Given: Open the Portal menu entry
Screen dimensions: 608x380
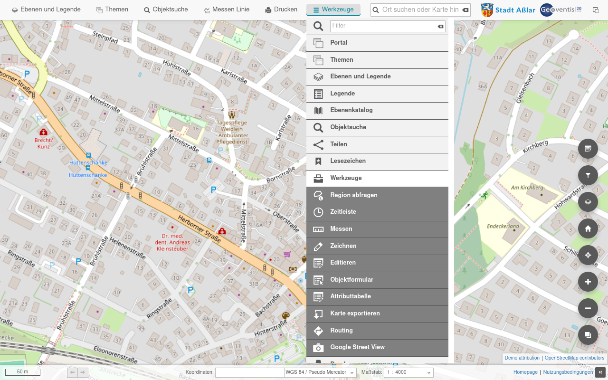Looking at the screenshot, I should [377, 43].
